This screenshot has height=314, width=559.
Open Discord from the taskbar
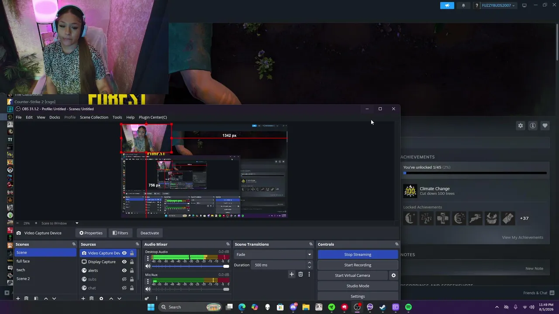point(293,307)
